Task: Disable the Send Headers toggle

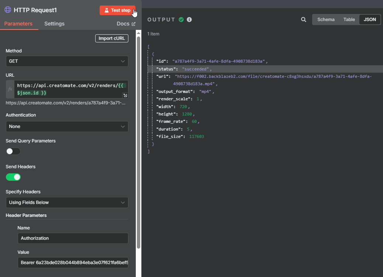Action: click(x=13, y=177)
